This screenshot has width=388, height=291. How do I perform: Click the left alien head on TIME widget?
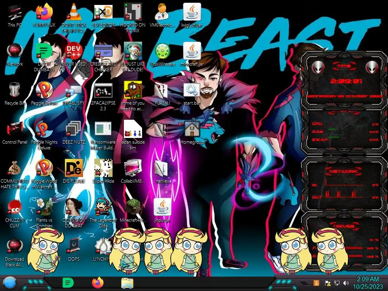pos(318,67)
